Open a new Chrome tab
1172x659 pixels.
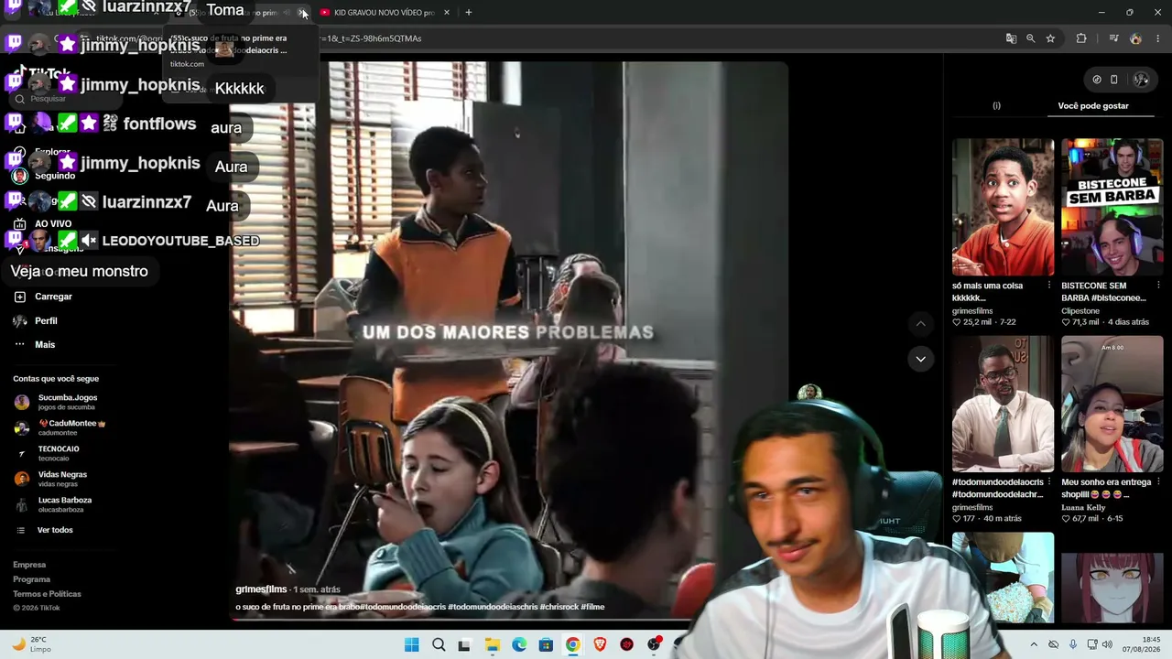[468, 12]
